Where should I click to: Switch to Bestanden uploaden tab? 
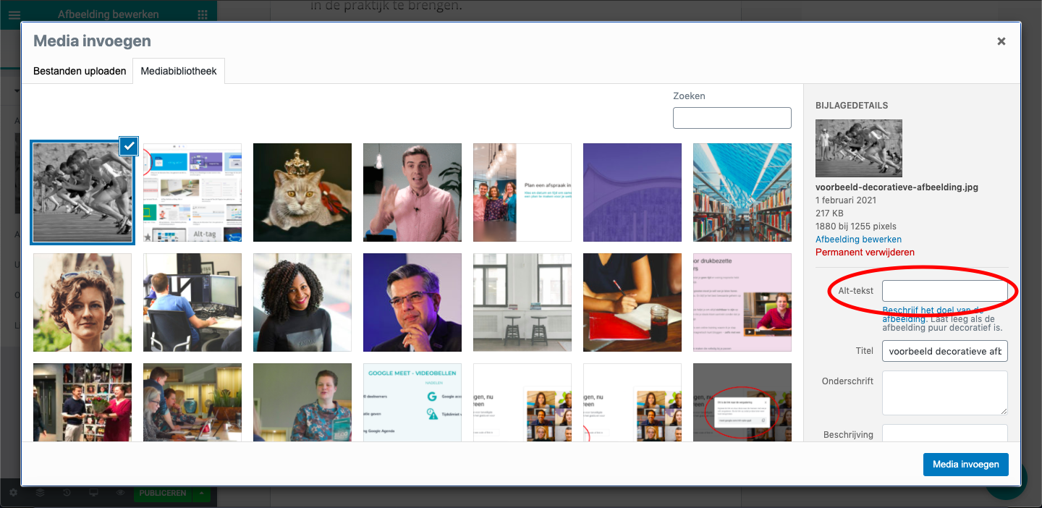point(80,71)
